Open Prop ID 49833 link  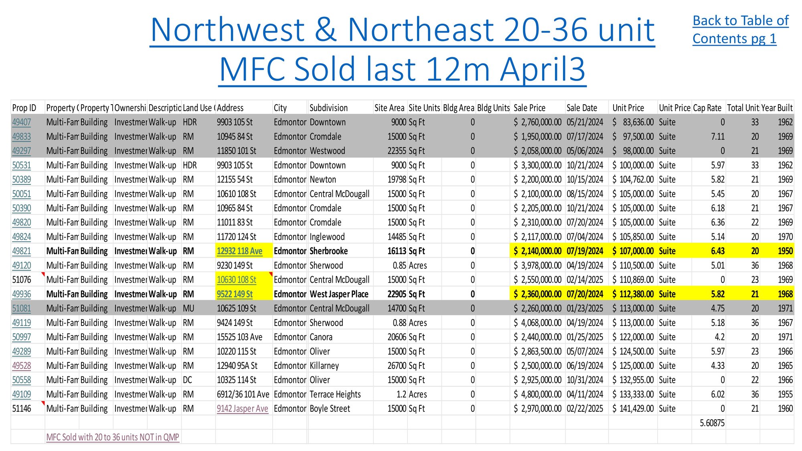coord(22,137)
